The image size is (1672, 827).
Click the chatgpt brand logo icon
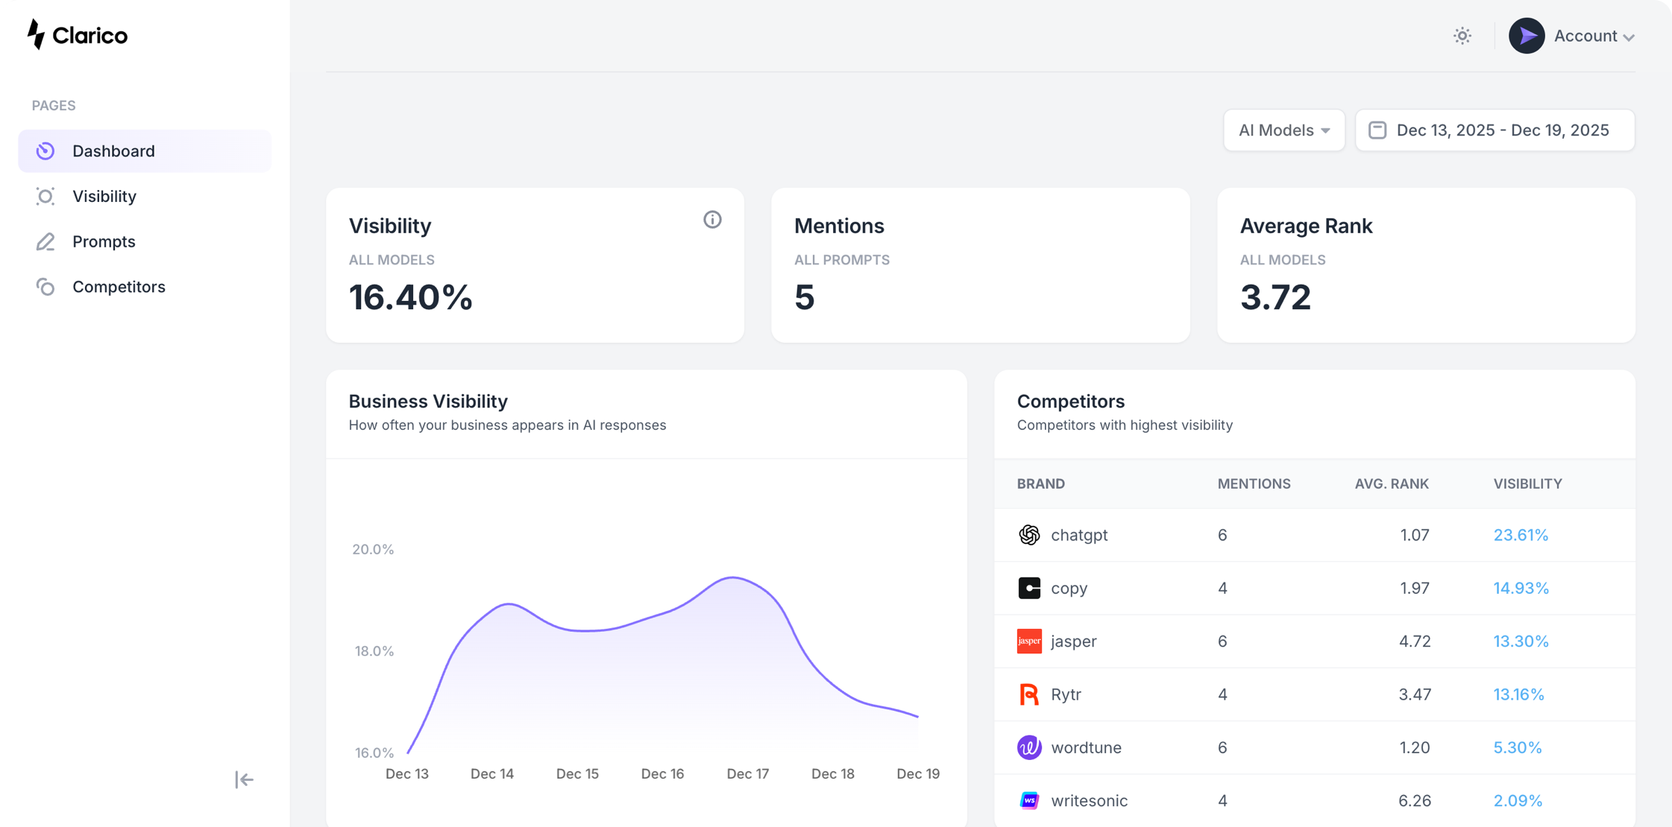coord(1029,535)
